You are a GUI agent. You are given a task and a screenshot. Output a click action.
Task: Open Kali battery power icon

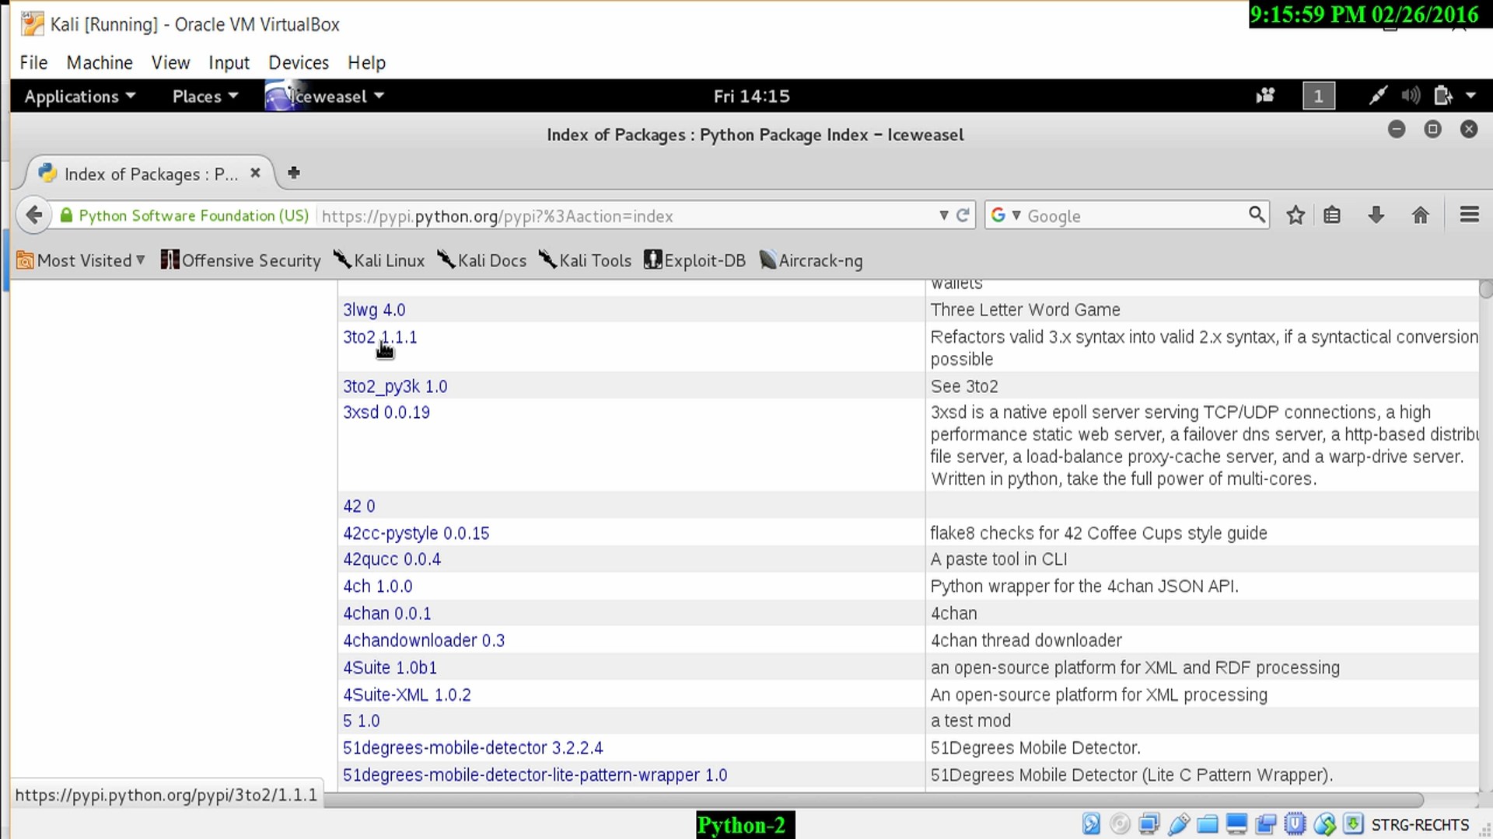tap(1443, 96)
